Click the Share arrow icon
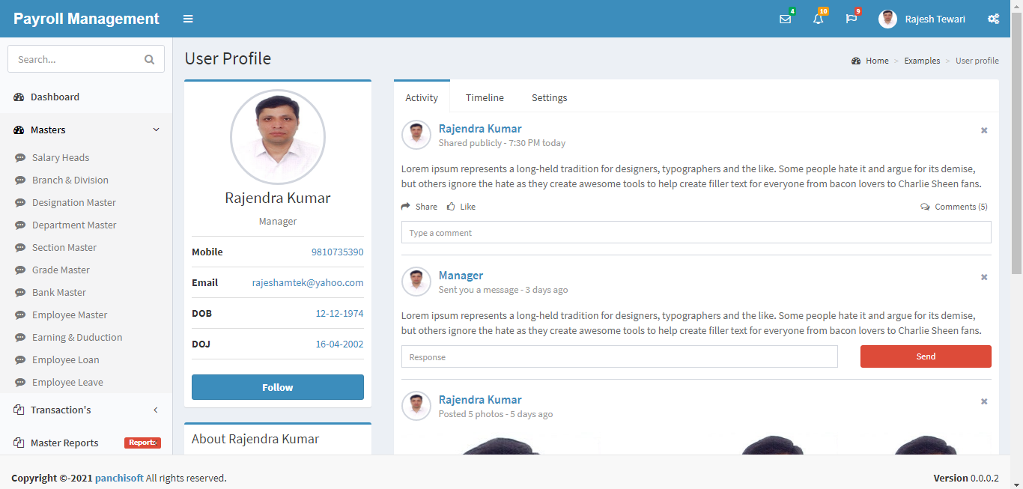The image size is (1023, 489). click(406, 207)
